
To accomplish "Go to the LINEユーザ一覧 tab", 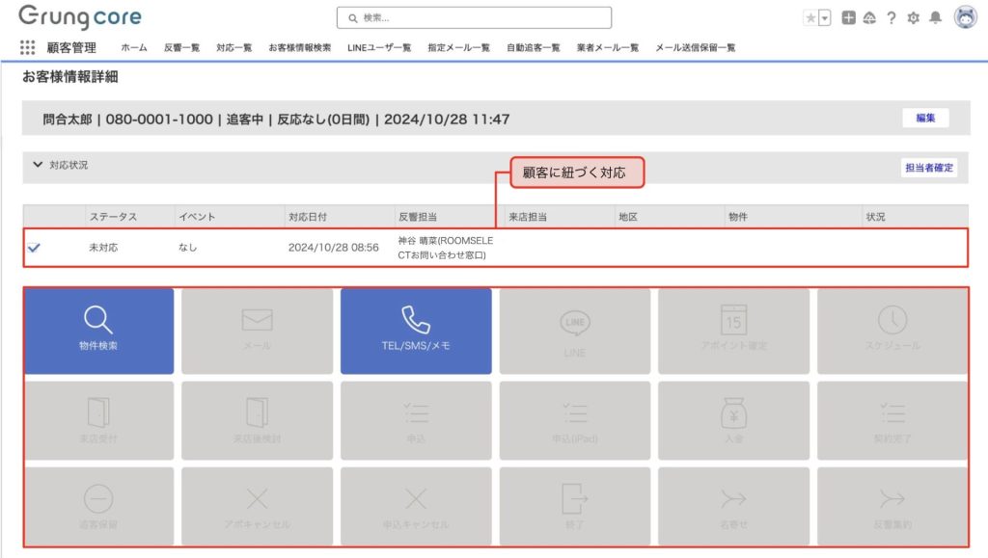I will [x=379, y=47].
